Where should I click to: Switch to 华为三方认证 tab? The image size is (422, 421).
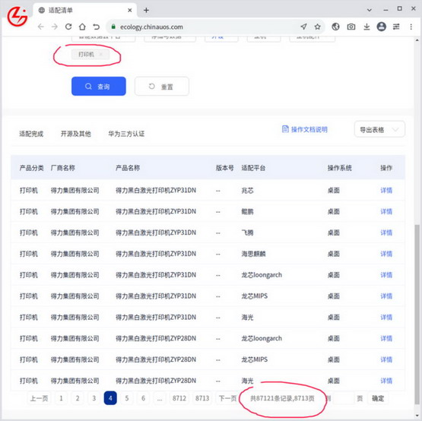[x=126, y=134]
